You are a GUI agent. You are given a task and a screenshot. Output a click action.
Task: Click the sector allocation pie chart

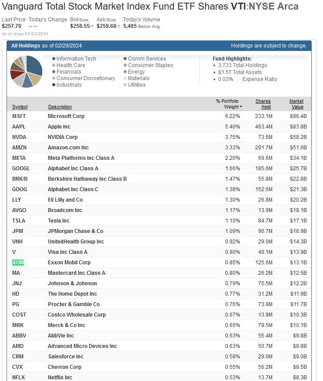[26, 71]
